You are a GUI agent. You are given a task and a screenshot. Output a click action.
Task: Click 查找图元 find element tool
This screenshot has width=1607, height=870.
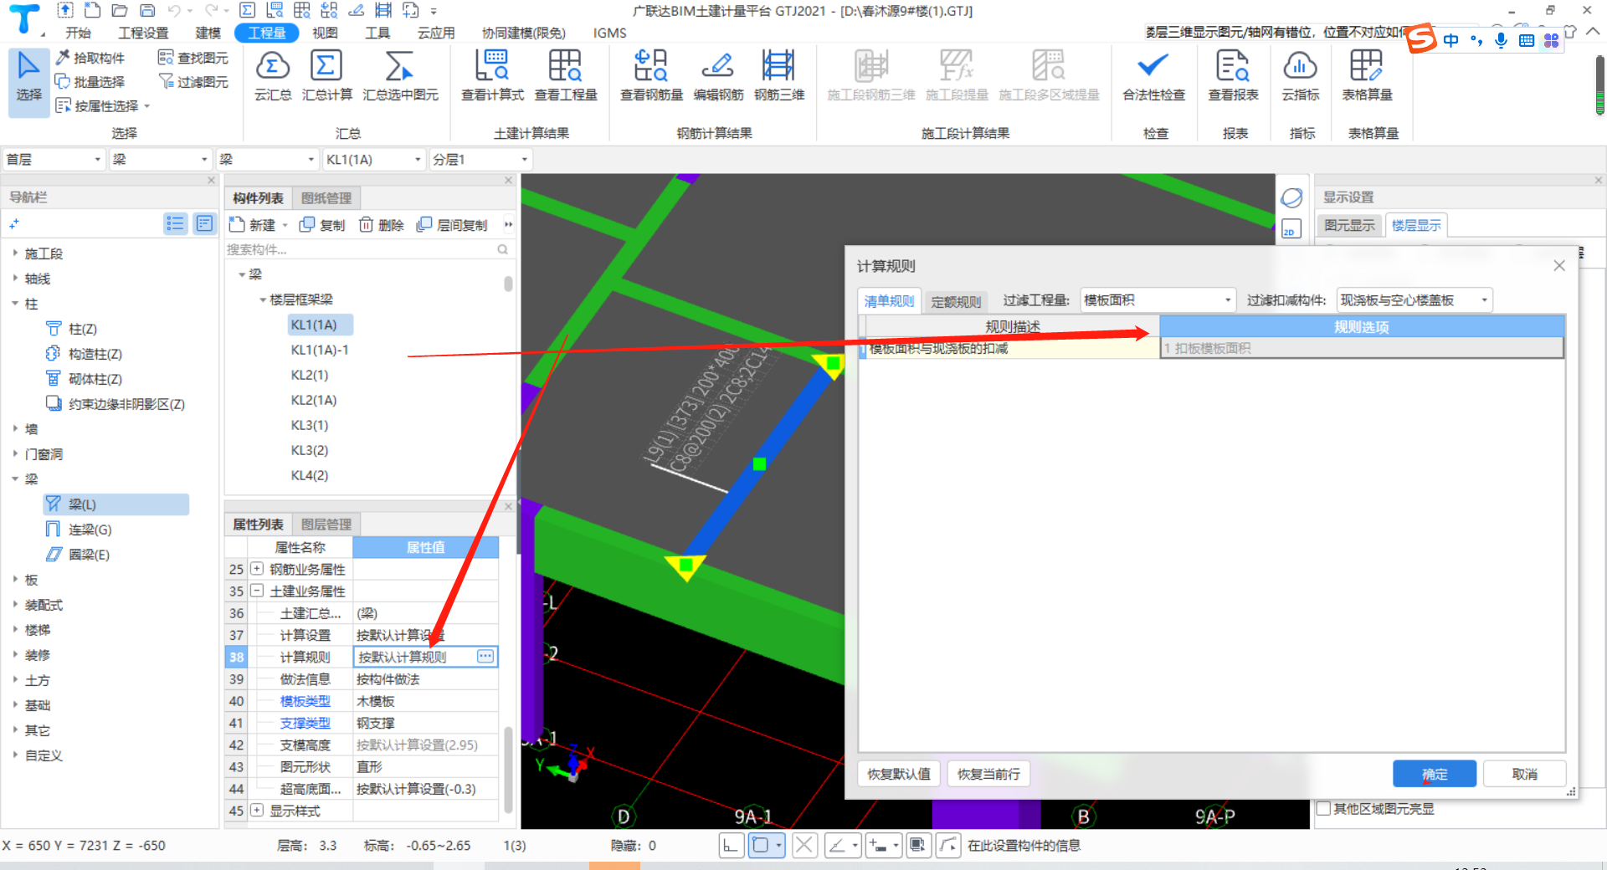coord(193,58)
